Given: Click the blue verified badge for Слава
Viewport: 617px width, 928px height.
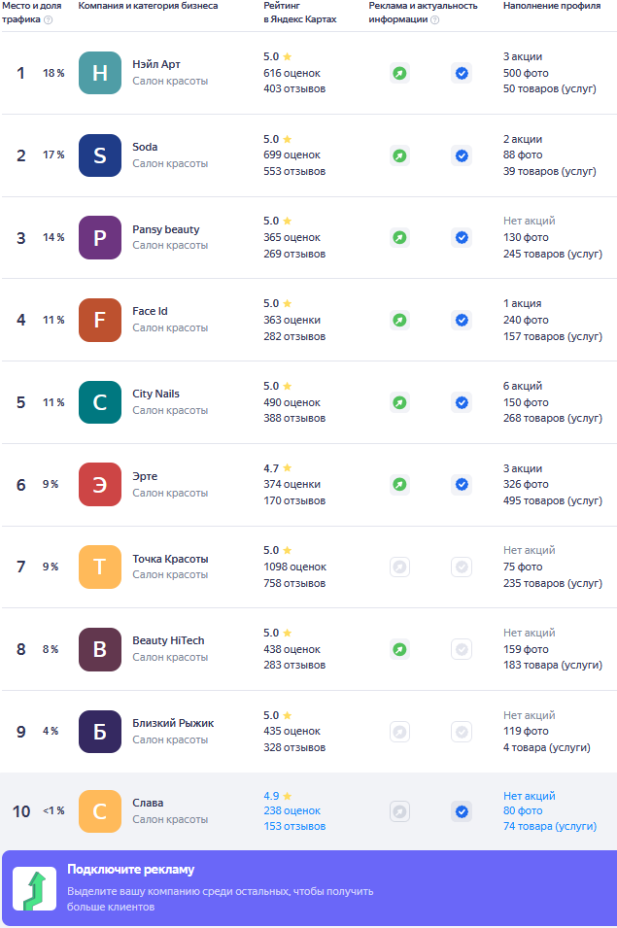Looking at the screenshot, I should (x=462, y=811).
